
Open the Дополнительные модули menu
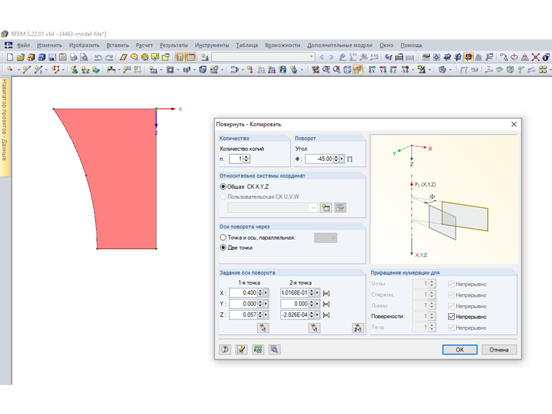tap(340, 45)
